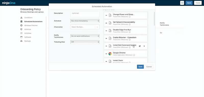Image resolution: width=204 pixels, height=97 pixels.
Task: Show info for Disable Edge First Run script
Action: click(x=130, y=32)
